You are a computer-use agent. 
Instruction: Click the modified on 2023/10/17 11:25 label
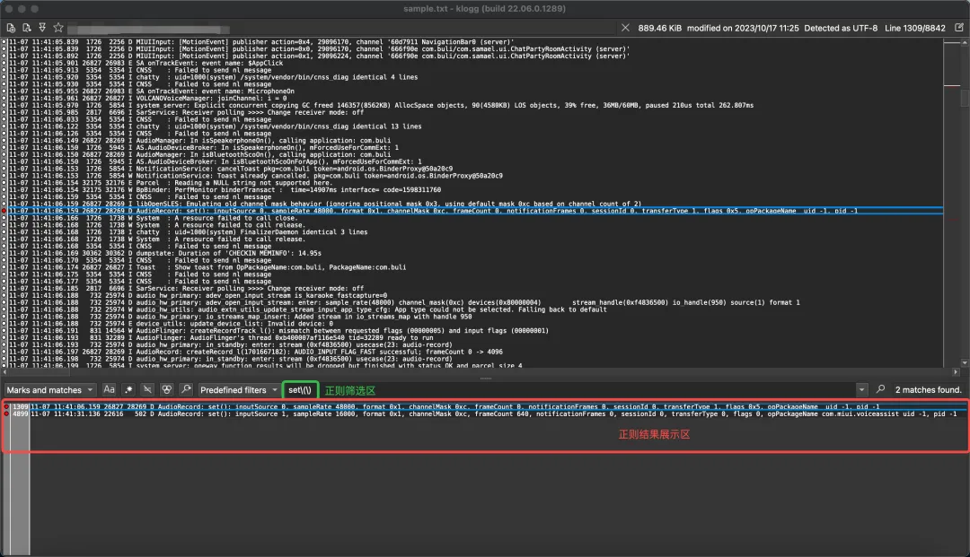(x=743, y=28)
